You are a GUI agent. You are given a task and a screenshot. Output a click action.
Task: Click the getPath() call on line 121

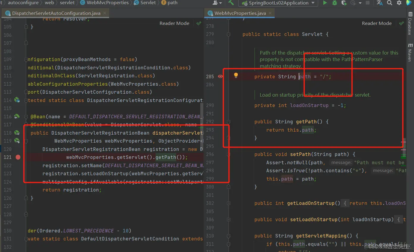tap(167, 157)
